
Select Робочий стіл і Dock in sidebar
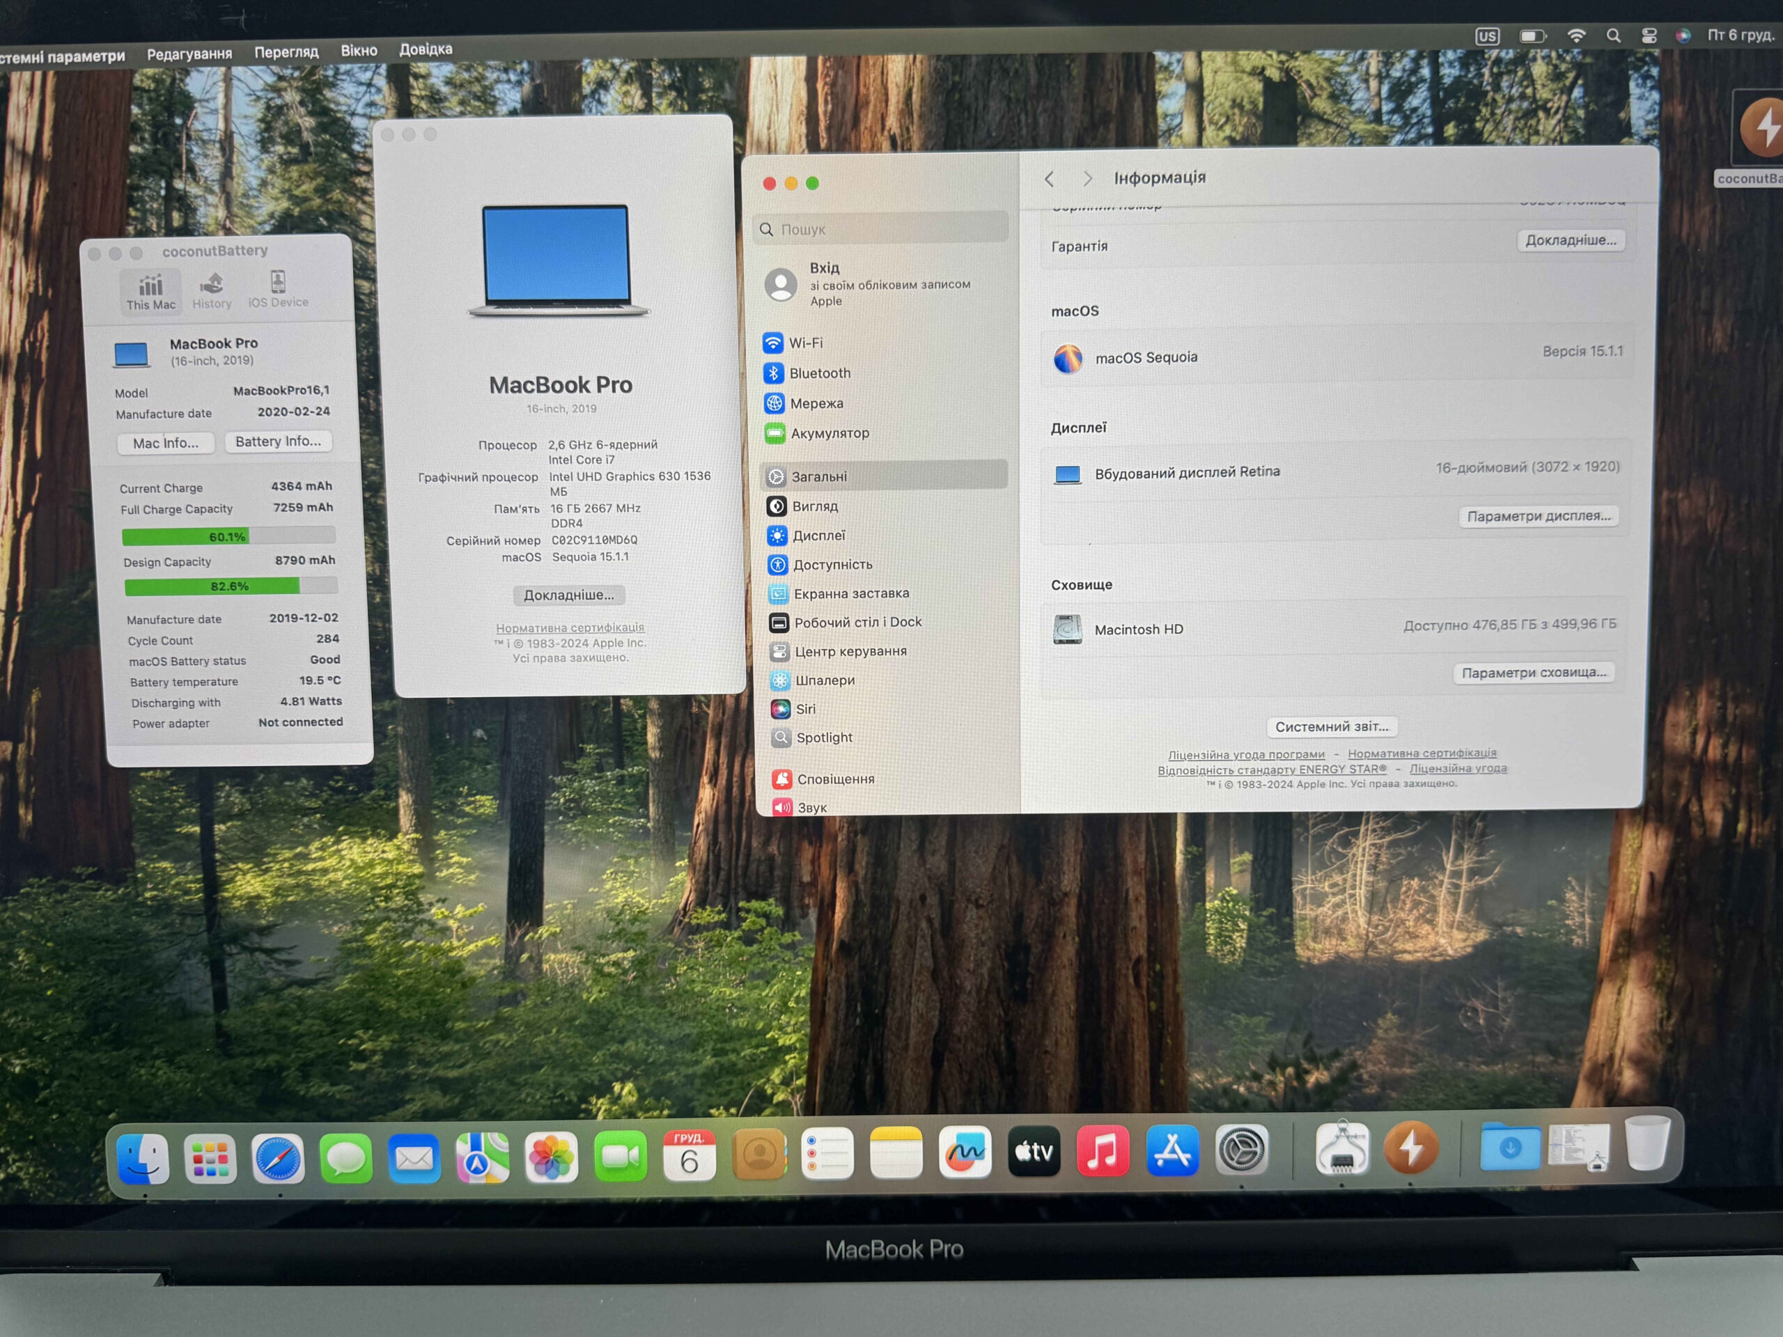[x=885, y=622]
